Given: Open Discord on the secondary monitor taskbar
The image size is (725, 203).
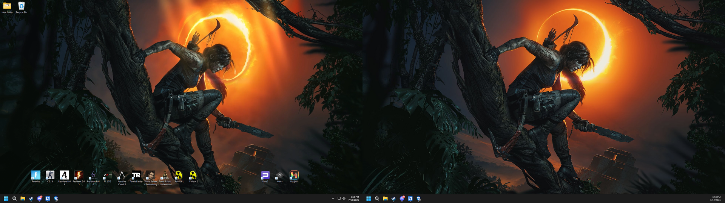Looking at the screenshot, I should point(402,198).
